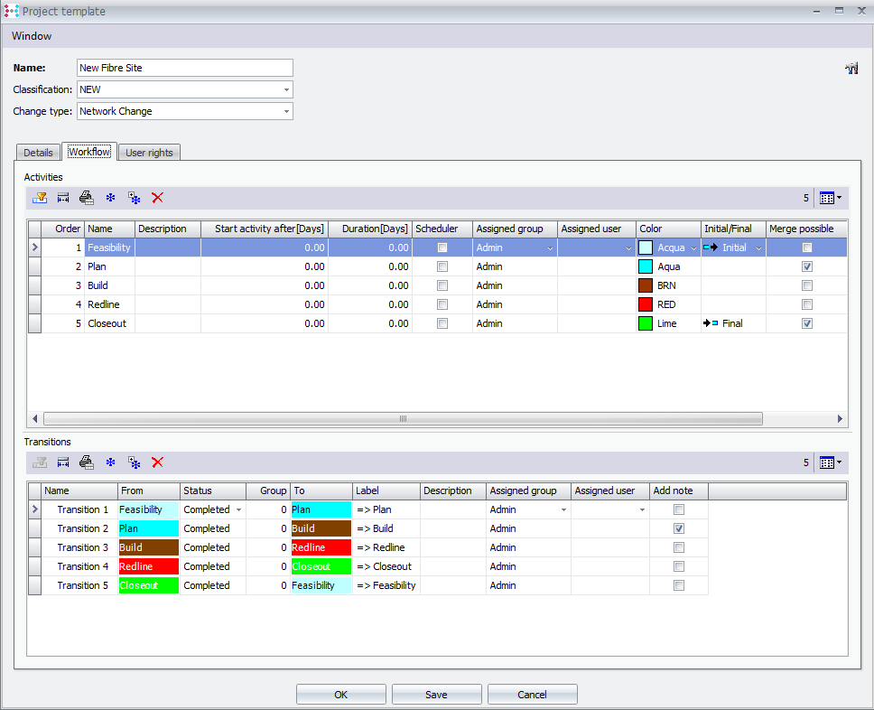Open the Window menu
The image size is (874, 710).
pos(32,36)
